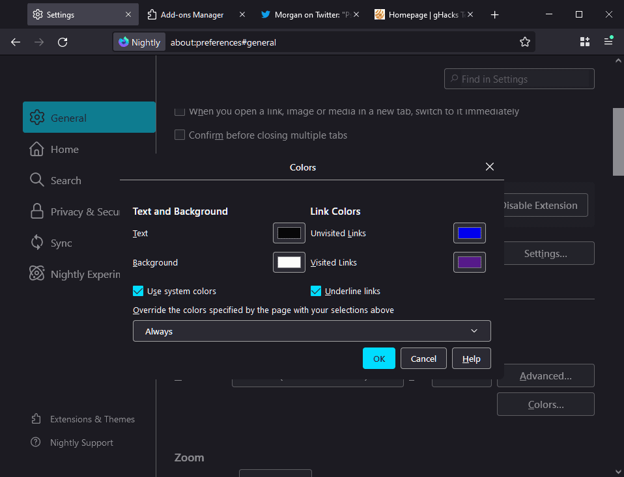Click the Nightly Support question icon
The image size is (624, 477).
pyautogui.click(x=35, y=442)
